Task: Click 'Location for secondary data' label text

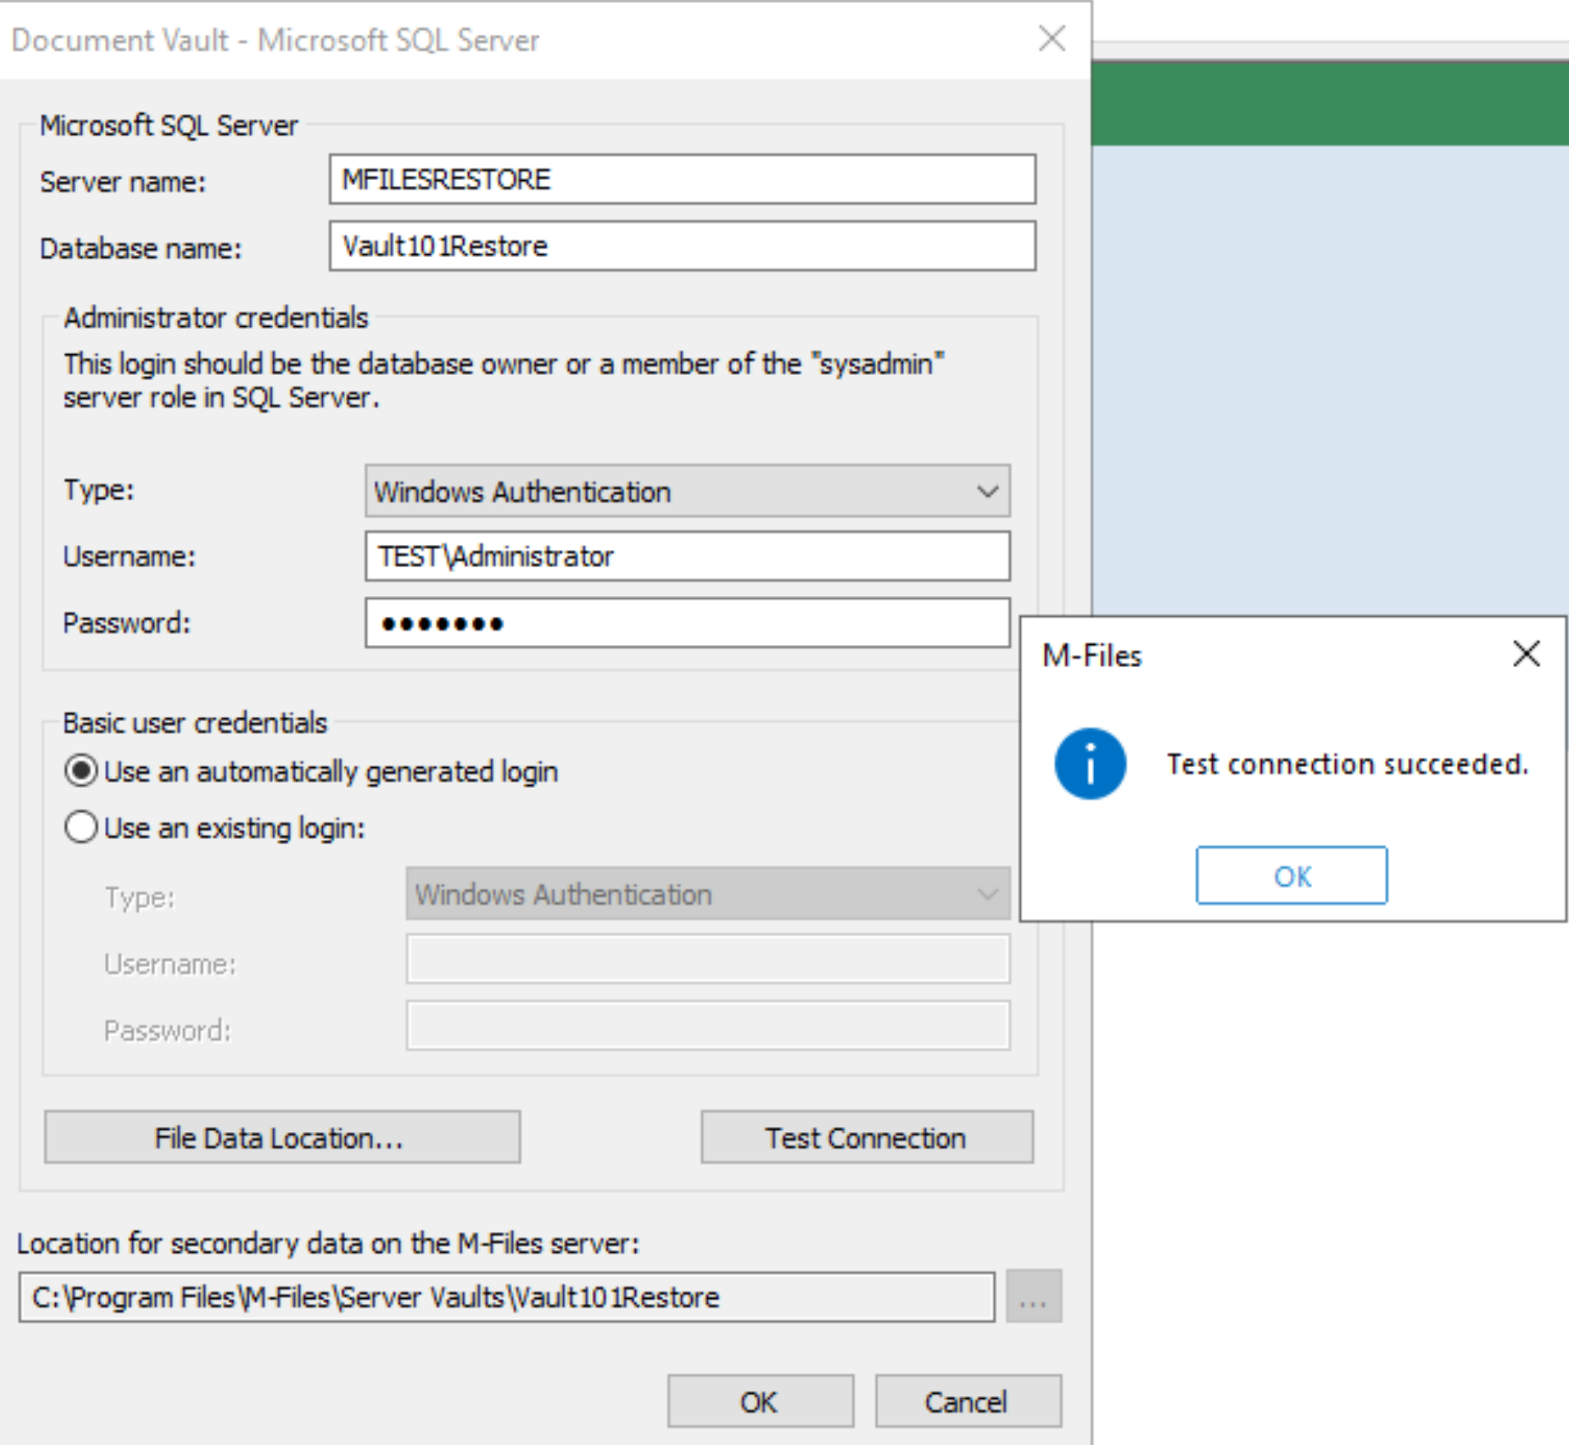Action: click(328, 1243)
